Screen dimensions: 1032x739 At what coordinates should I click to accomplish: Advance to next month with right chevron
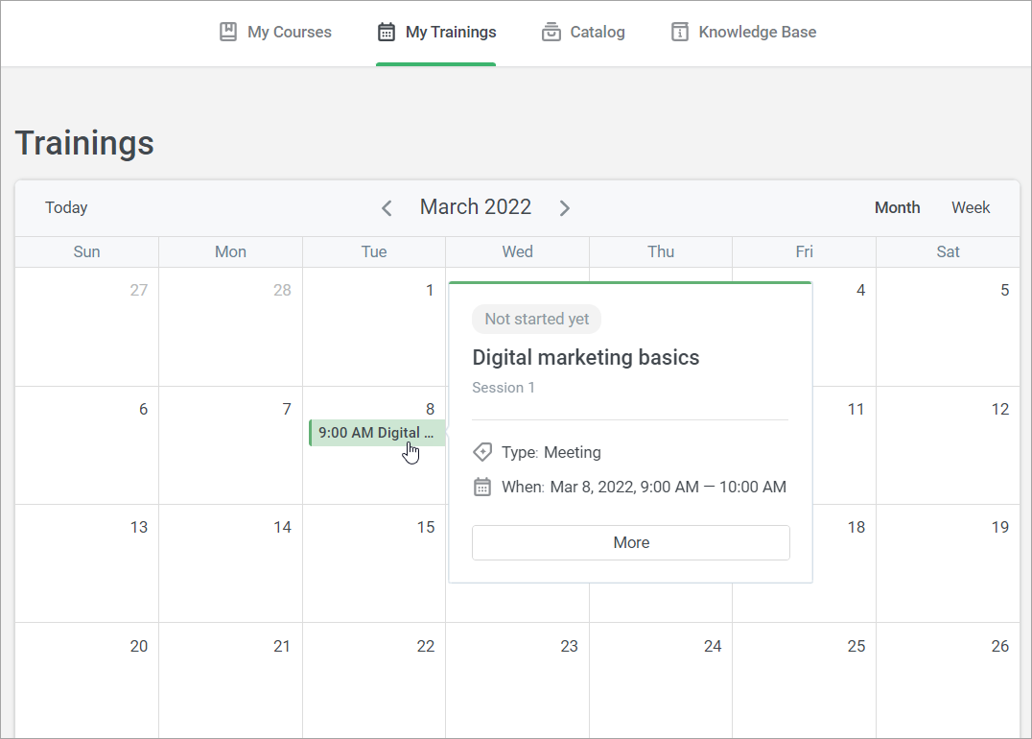pos(565,208)
